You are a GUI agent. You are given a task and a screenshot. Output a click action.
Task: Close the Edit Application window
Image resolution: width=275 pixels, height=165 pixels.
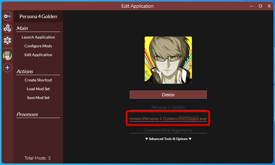269,6
